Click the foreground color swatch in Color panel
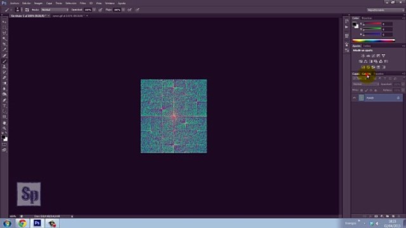 click(x=354, y=24)
